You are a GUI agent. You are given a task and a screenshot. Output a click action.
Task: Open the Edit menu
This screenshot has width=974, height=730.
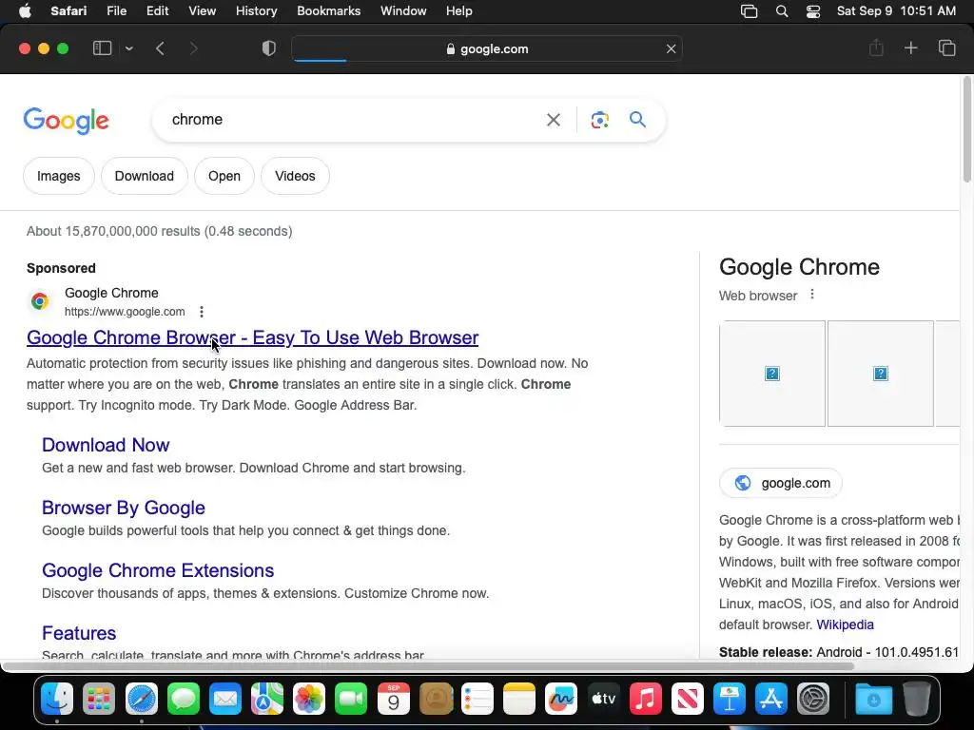157,10
